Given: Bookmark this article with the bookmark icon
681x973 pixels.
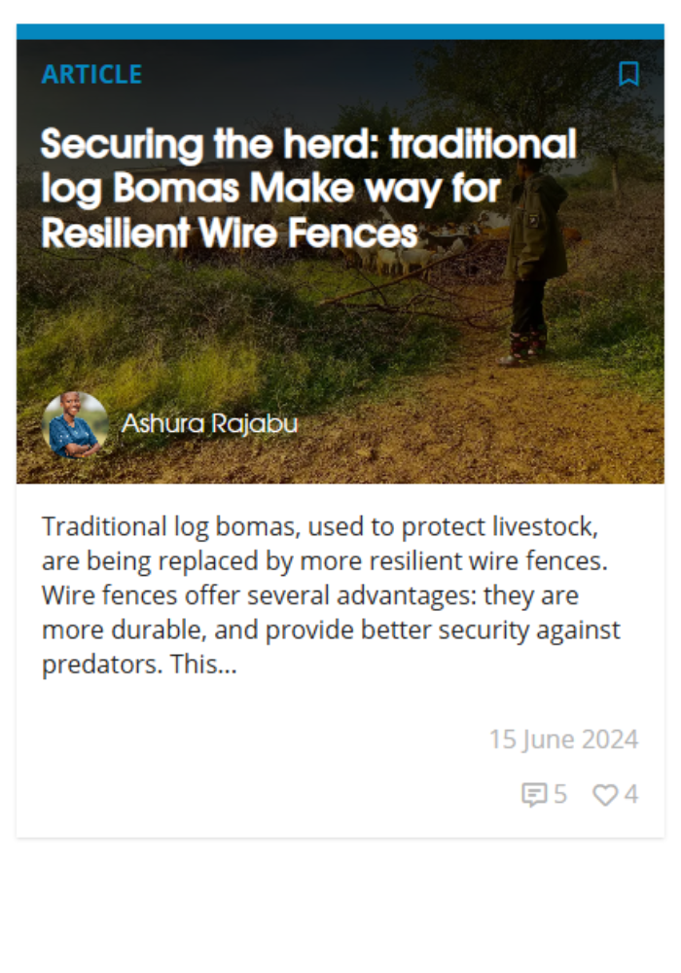Looking at the screenshot, I should click(628, 74).
